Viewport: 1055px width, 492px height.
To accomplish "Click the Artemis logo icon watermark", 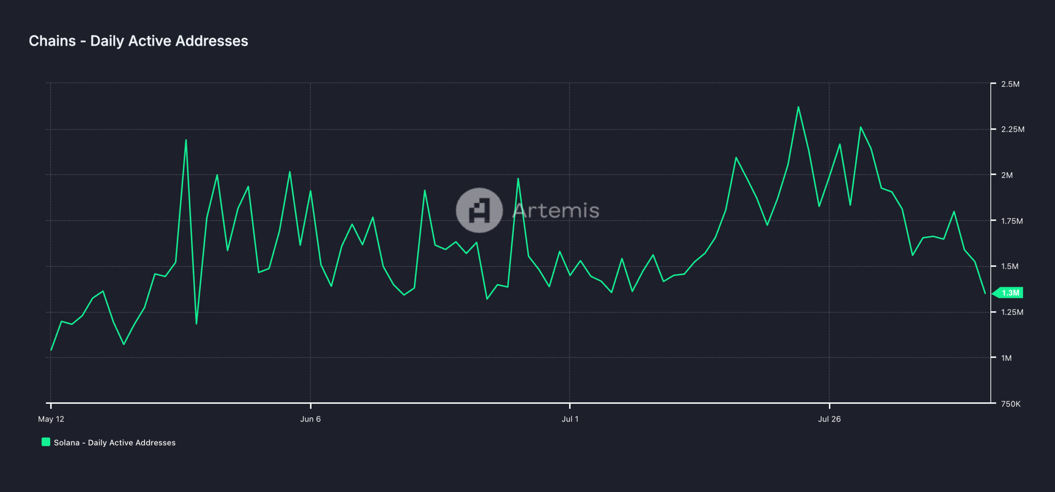I will pos(479,210).
